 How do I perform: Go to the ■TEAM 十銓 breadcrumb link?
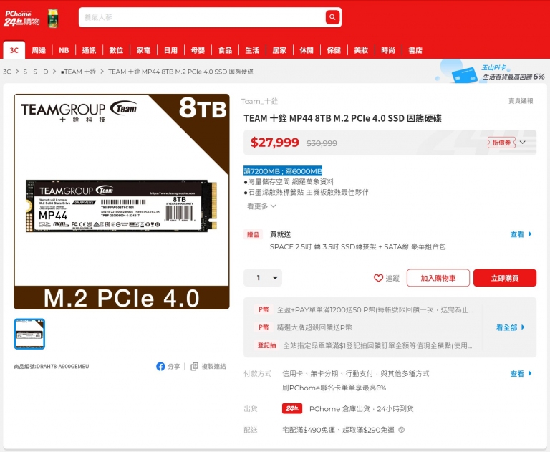pyautogui.click(x=78, y=72)
